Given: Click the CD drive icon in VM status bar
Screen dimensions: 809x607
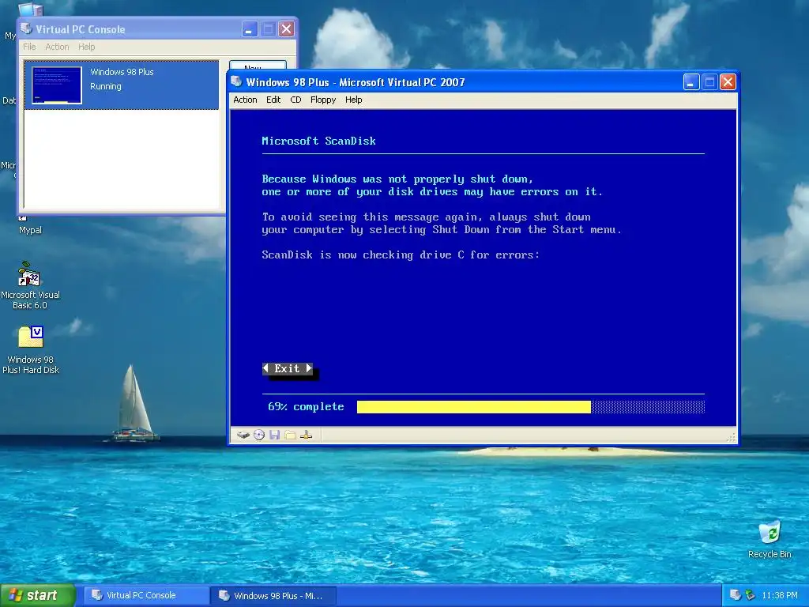Looking at the screenshot, I should [259, 435].
